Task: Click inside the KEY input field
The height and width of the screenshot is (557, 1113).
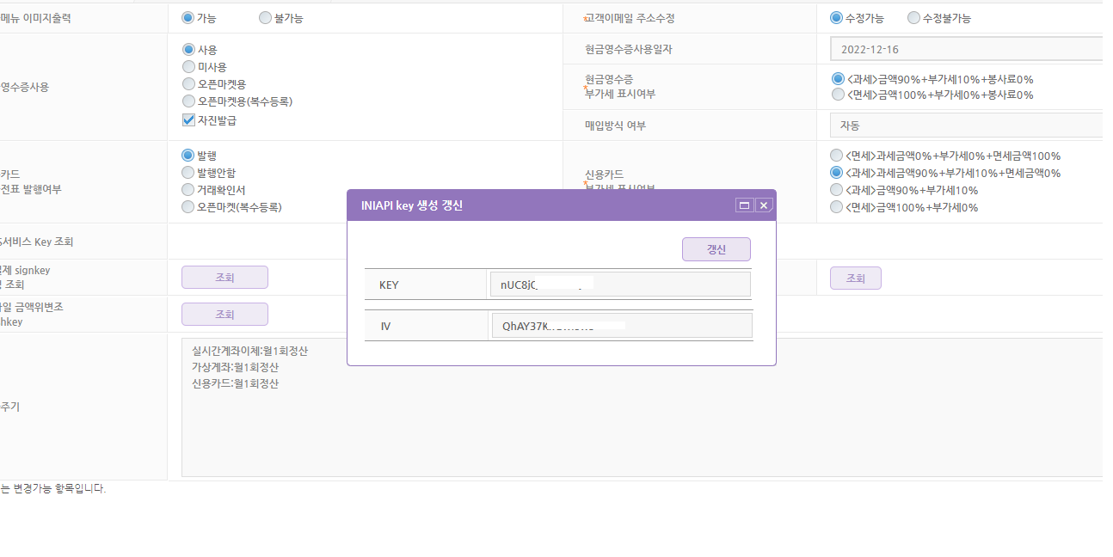Action: pyautogui.click(x=619, y=283)
